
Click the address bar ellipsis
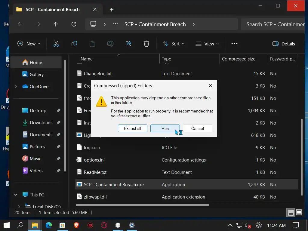115,24
